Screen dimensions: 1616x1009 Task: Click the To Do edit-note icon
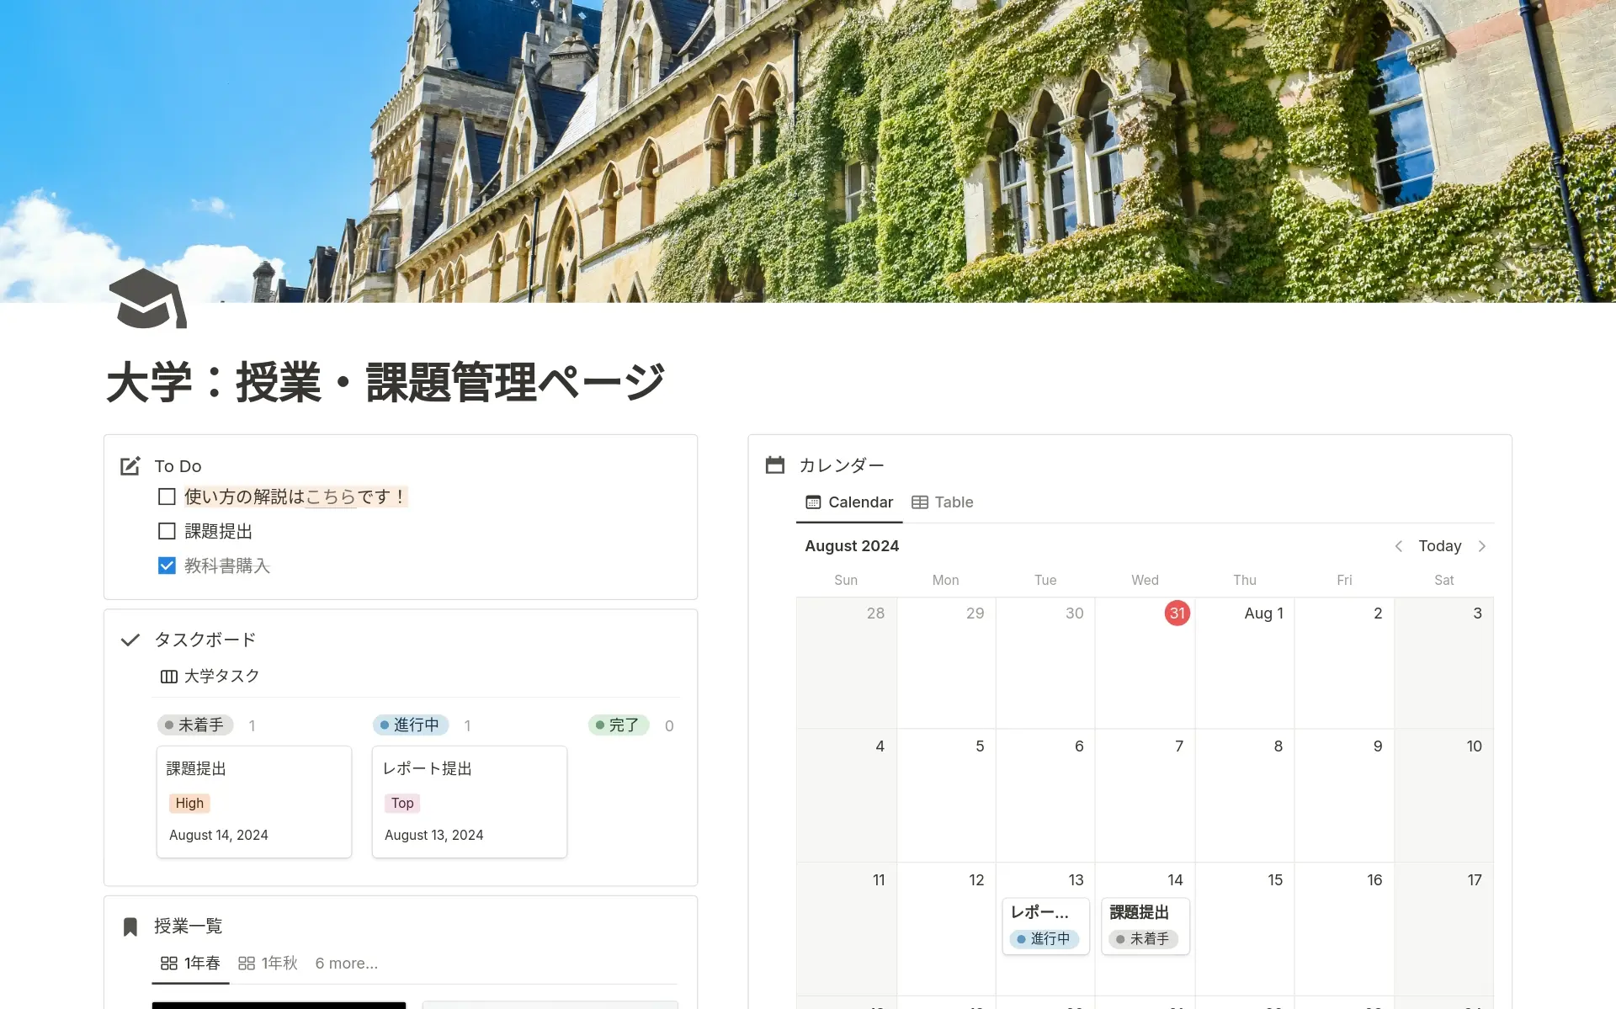130,466
